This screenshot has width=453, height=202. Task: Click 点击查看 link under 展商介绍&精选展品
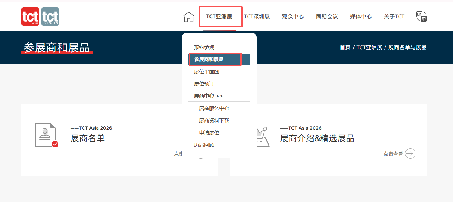coord(393,154)
